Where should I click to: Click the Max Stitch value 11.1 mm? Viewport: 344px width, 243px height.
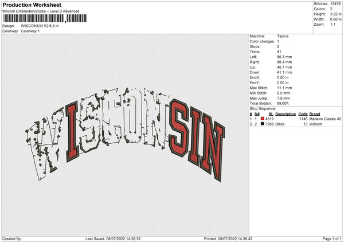click(x=284, y=88)
